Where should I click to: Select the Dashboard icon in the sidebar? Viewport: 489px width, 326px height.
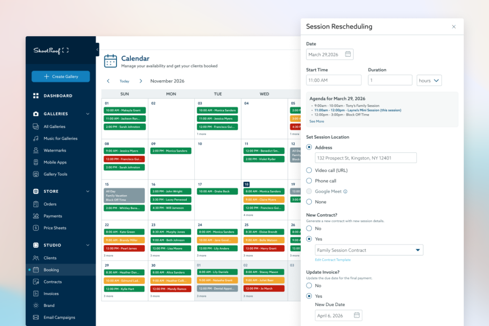[36, 95]
